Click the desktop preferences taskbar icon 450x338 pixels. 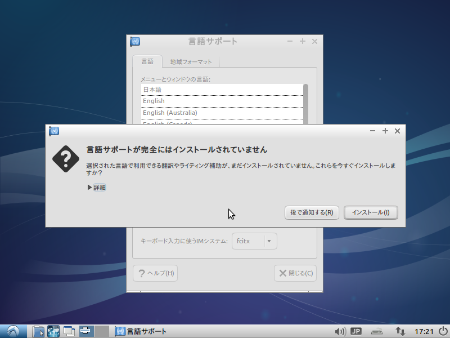point(53,331)
